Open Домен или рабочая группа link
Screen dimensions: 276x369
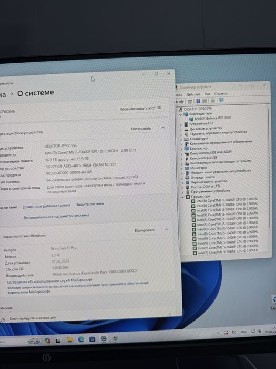click(46, 206)
